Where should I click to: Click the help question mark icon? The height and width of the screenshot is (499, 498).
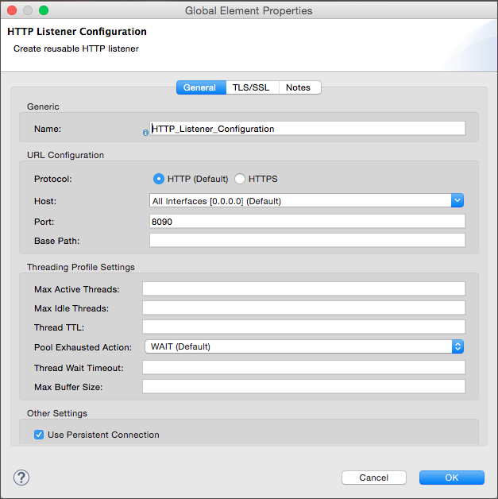[x=21, y=478]
